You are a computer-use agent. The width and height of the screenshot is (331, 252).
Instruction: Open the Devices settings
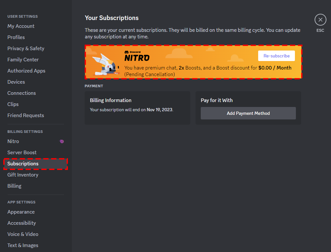[16, 82]
